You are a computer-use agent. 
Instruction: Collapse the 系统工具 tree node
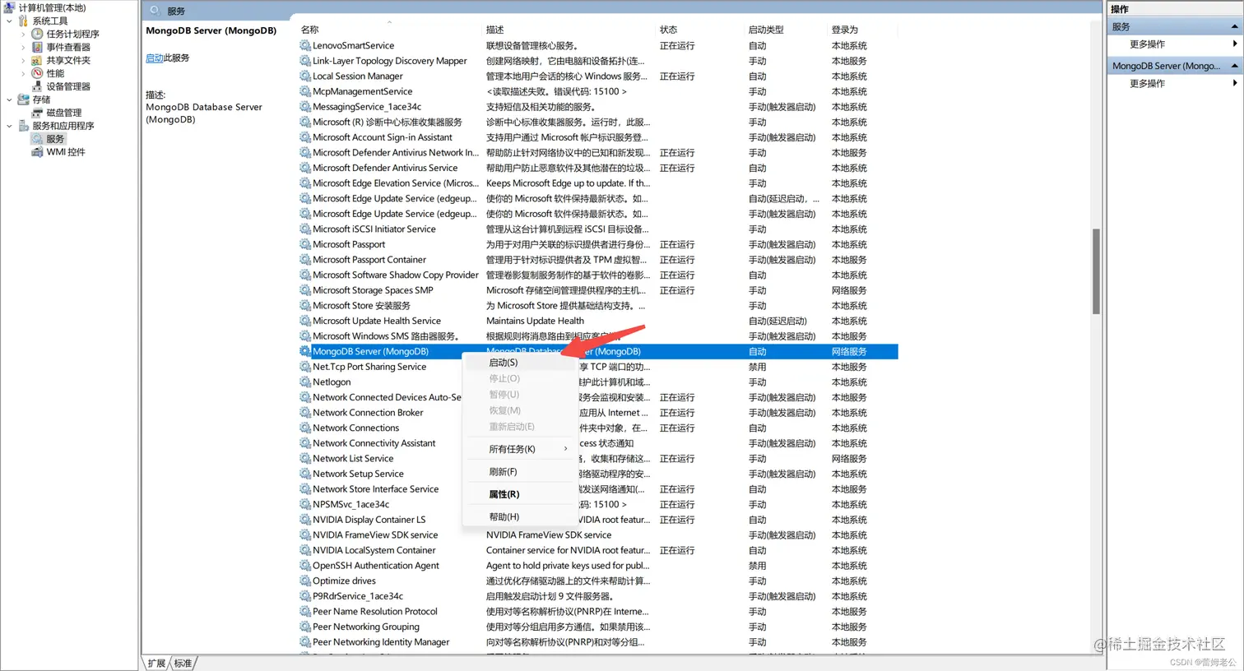[9, 21]
